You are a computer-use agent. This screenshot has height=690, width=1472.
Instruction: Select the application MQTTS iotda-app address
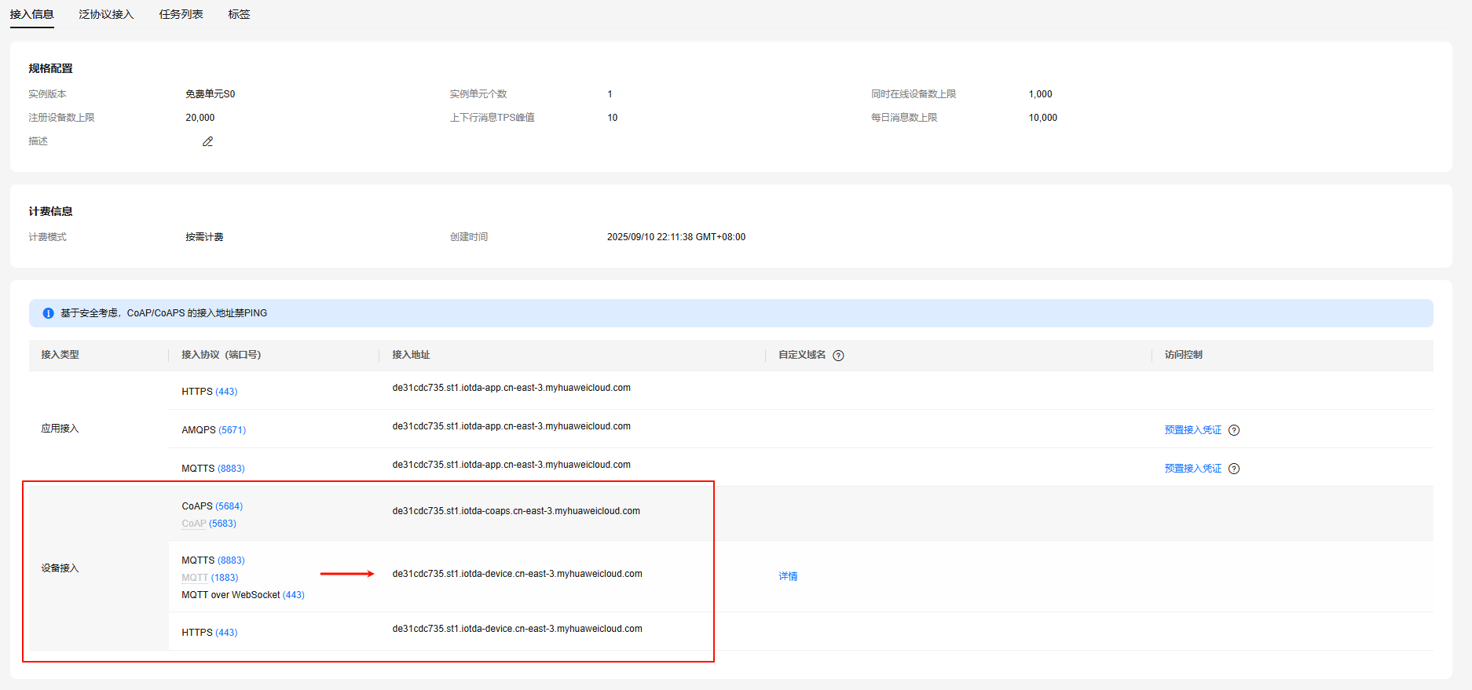point(511,465)
